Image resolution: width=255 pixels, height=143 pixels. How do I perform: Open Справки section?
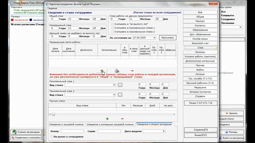pos(200,96)
